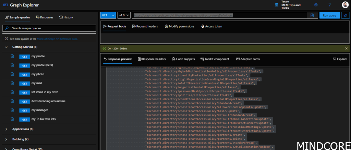Click the Graph Explorer logo icon
The height and width of the screenshot is (150, 351).
[5, 5]
